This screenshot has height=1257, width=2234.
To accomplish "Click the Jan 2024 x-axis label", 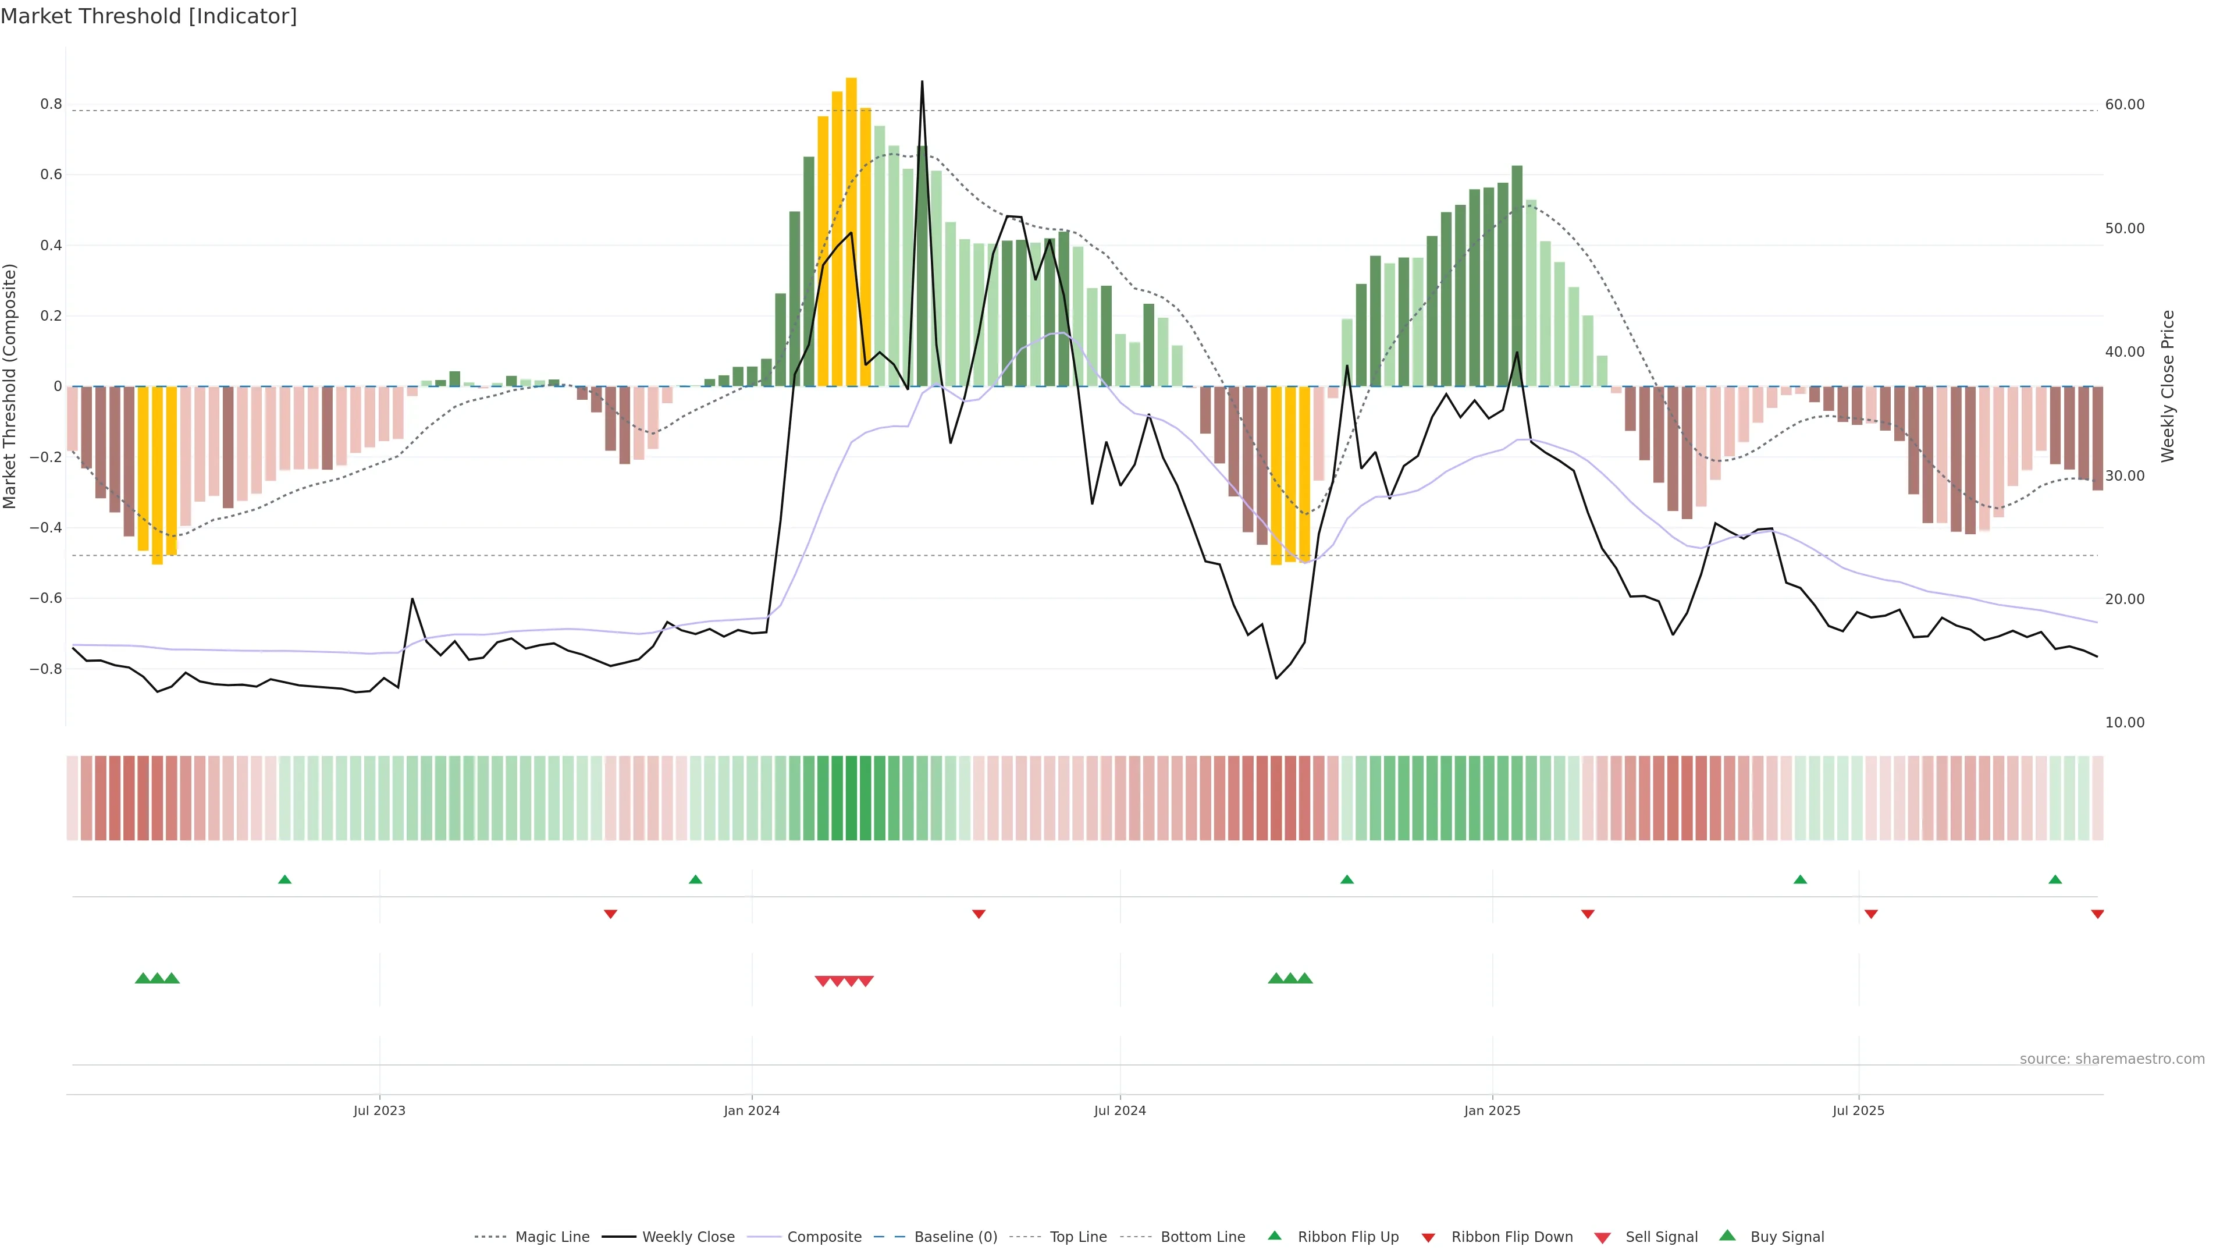I will (752, 1110).
